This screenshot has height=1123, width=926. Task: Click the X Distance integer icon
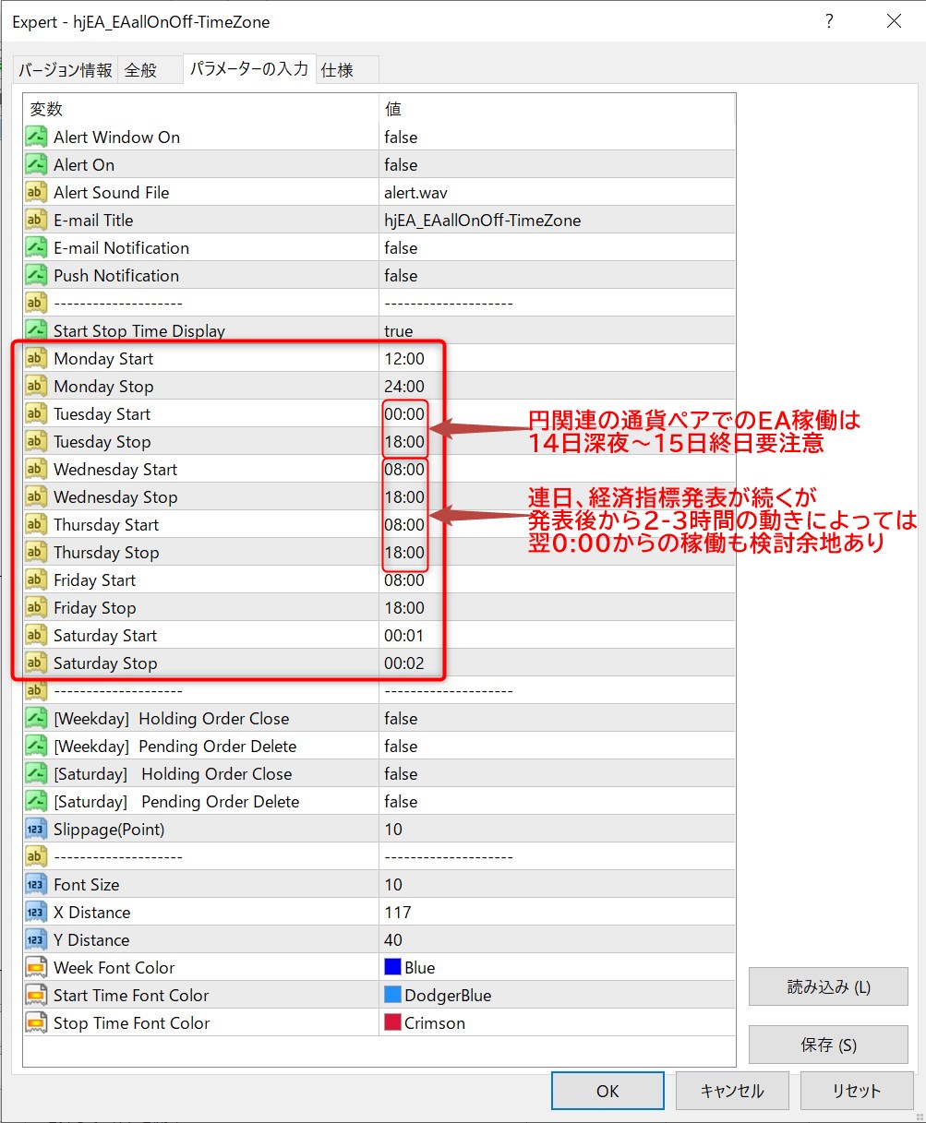[36, 913]
